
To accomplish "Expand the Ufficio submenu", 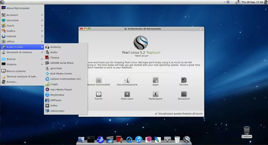I will [x=22, y=42].
